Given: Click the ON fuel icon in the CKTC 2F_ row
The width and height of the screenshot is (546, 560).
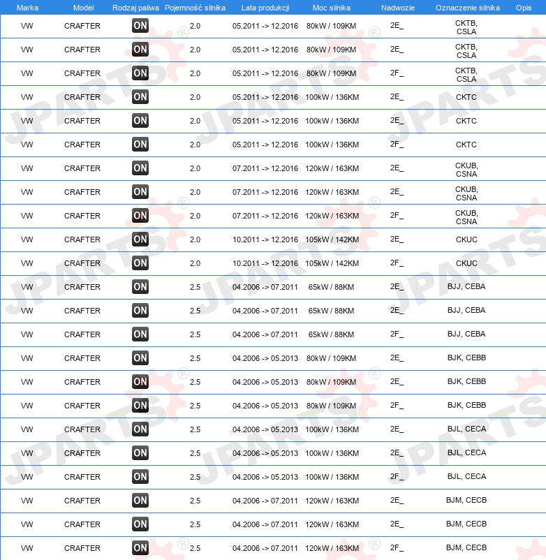Looking at the screenshot, I should 140,145.
